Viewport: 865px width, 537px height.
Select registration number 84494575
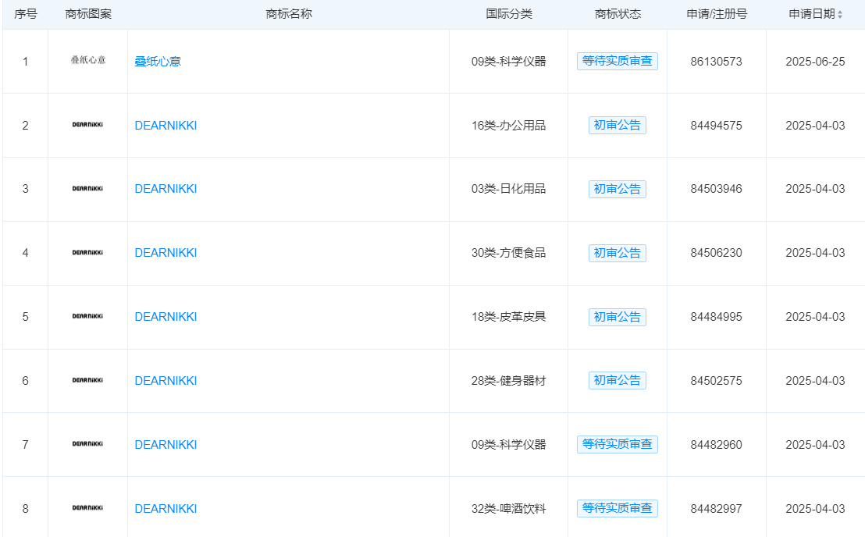[x=716, y=126]
